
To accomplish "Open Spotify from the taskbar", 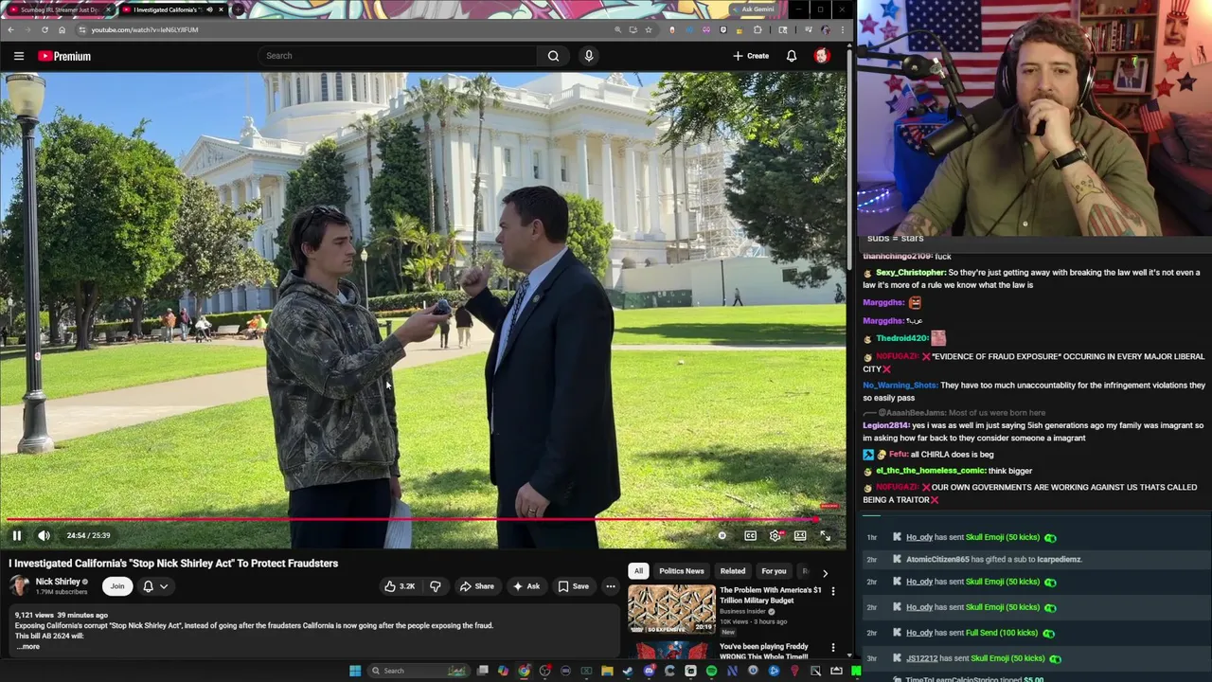I will pos(711,671).
